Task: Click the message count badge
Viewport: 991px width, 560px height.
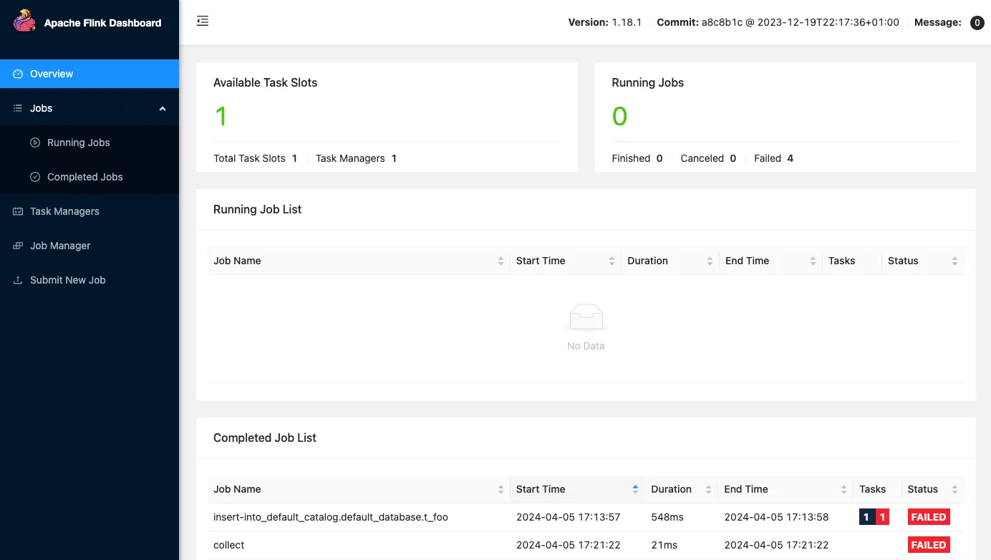Action: click(x=977, y=23)
